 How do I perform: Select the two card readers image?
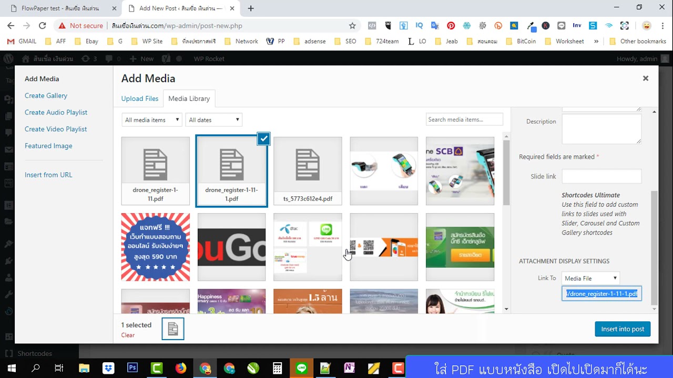(x=384, y=171)
